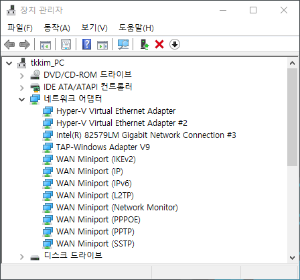Select the 디스크 드라이브 label
Viewport: 300px width, 280px height.
click(x=73, y=255)
